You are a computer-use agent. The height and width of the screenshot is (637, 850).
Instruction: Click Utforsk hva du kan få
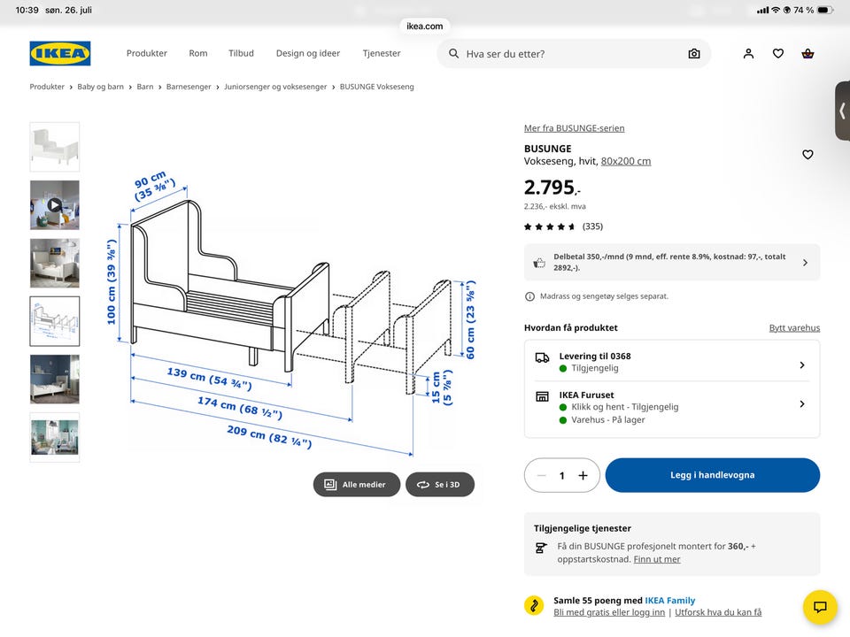coord(718,612)
